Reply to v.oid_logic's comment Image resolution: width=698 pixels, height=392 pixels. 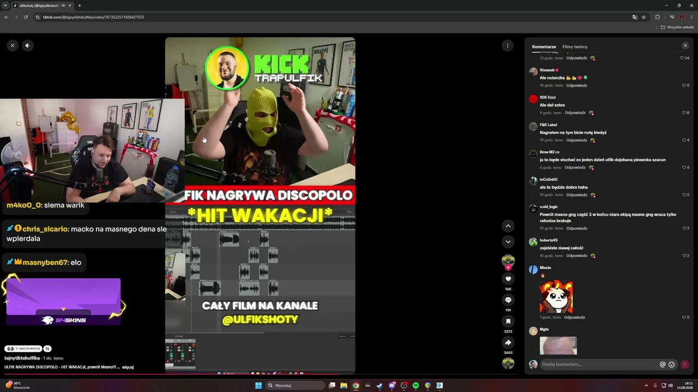pyautogui.click(x=576, y=228)
